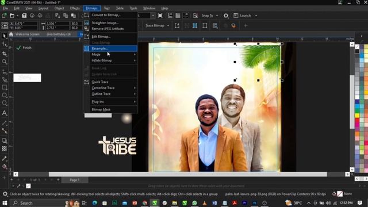Expand the Inflate Bitmap submenu
The width and height of the screenshot is (368, 207).
(x=110, y=60)
